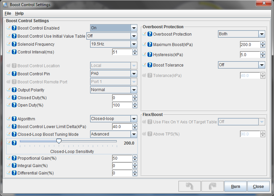Image resolution: width=274 pixels, height=196 pixels.
Task: Open help for Overboost Protection setting
Action: click(x=150, y=34)
